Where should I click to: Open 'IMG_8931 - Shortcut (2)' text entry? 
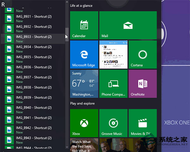tap(34, 16)
